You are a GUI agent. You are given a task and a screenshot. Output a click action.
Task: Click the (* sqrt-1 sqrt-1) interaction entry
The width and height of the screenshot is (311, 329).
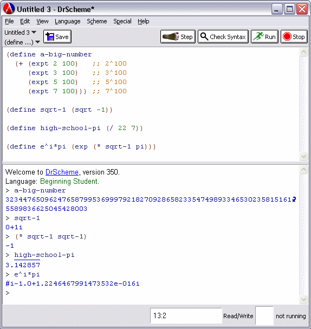tap(50, 236)
